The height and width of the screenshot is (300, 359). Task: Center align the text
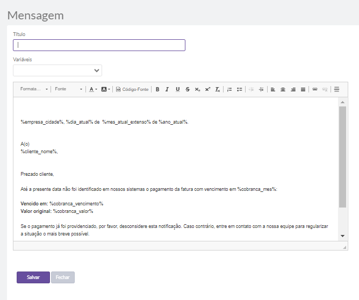point(283,89)
